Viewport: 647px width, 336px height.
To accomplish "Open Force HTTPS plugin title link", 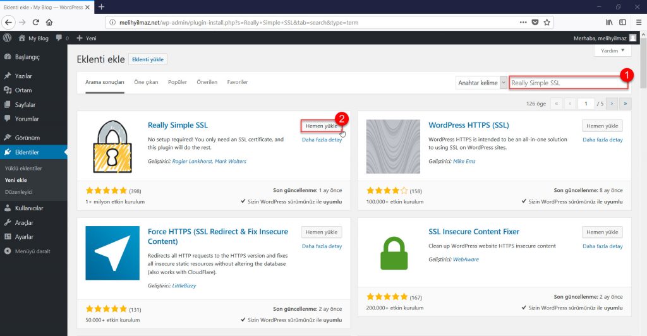I will (x=218, y=236).
